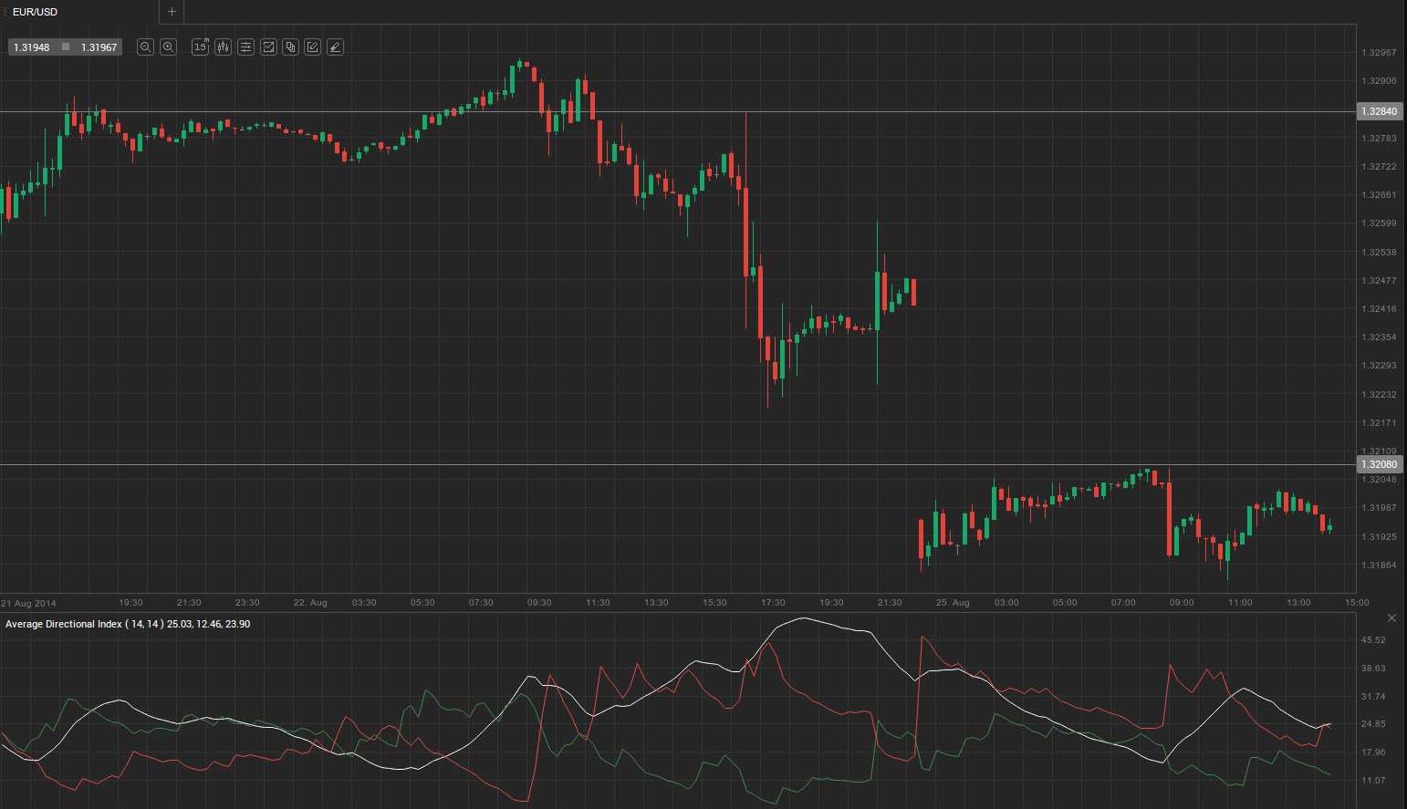Change the candlestick chart type
Image resolution: width=1407 pixels, height=809 pixels.
click(x=224, y=47)
